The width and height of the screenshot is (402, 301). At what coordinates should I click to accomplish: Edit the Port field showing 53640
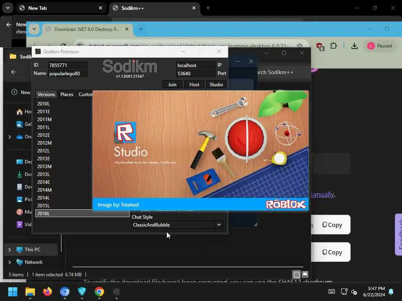pyautogui.click(x=196, y=73)
